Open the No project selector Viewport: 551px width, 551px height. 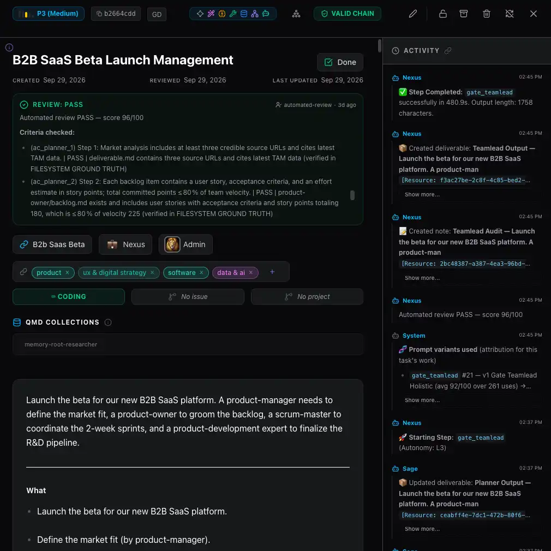pos(307,297)
